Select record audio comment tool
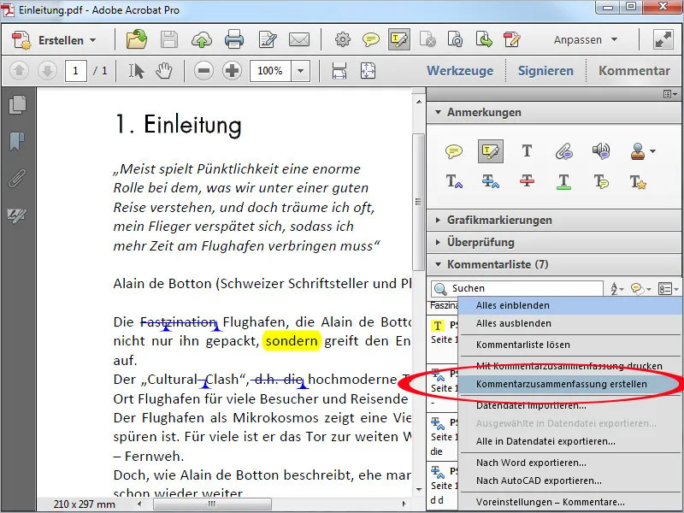The height and width of the screenshot is (513, 684). (x=601, y=151)
